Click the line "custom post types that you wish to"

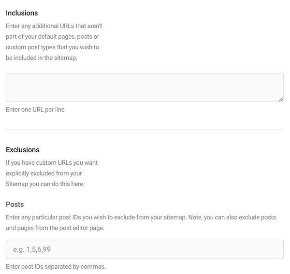pyautogui.click(x=53, y=47)
